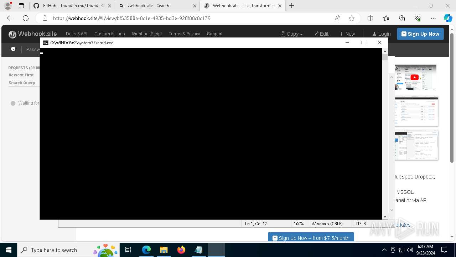The width and height of the screenshot is (456, 257).
Task: Add this page to favorites
Action: [352, 18]
